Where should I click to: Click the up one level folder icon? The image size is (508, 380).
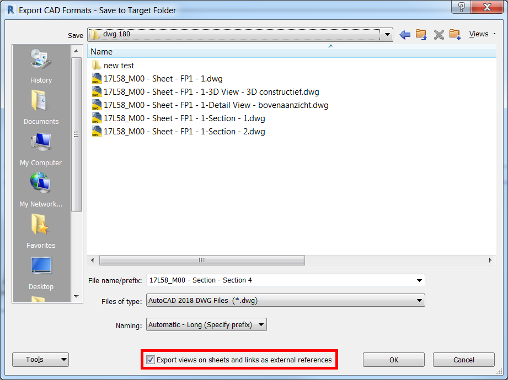tap(421, 34)
